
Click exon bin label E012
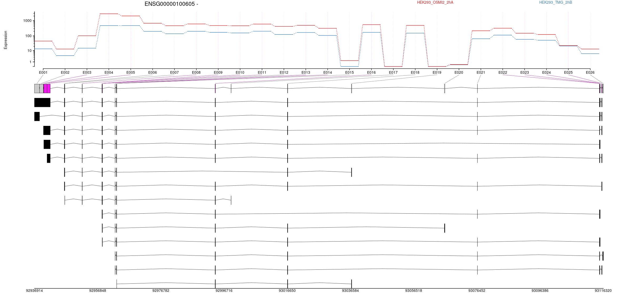pyautogui.click(x=284, y=72)
